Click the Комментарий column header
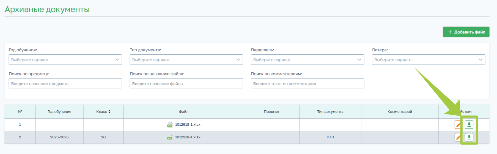 pyautogui.click(x=400, y=111)
